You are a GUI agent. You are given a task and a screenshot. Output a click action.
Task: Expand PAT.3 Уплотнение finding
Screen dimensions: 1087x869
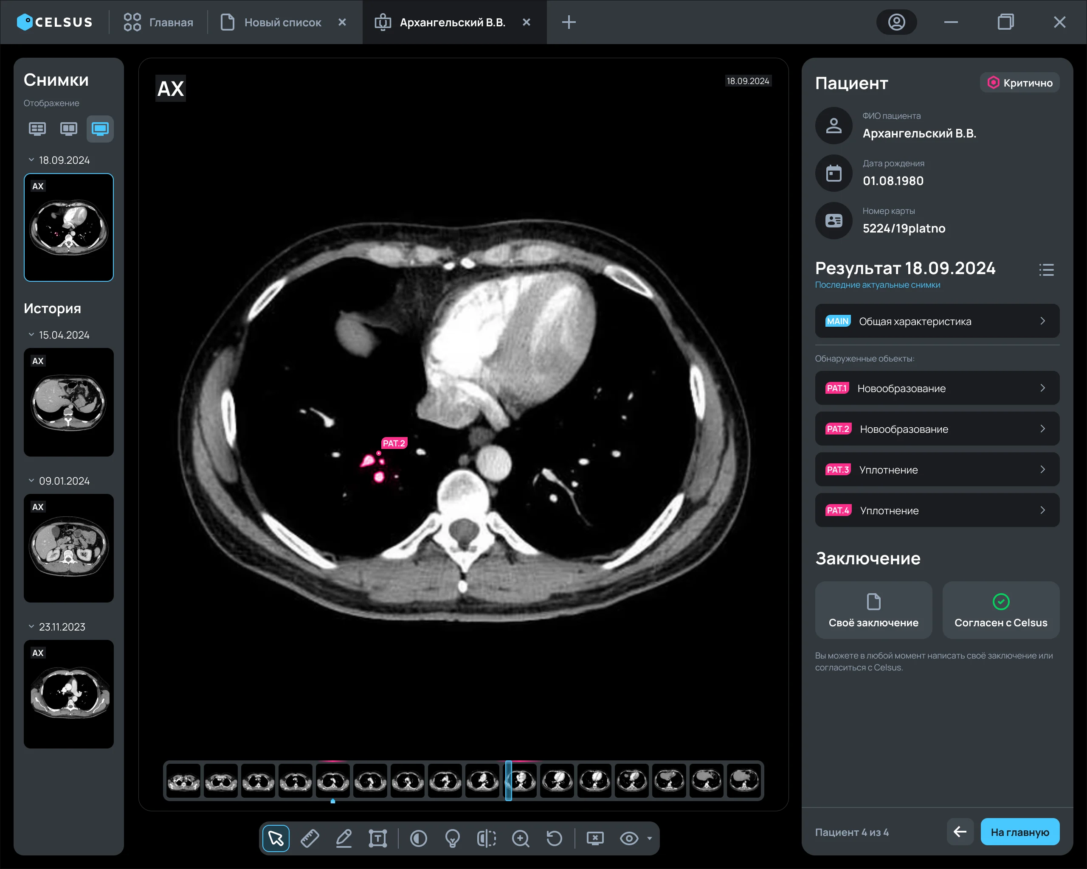(x=937, y=470)
